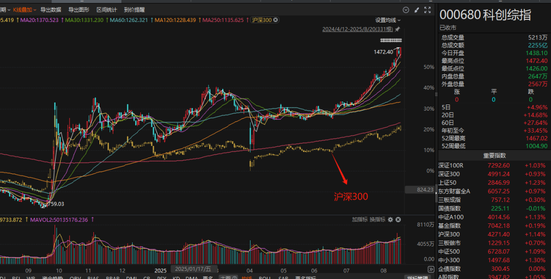The image size is (551, 279).
Task: Close the volume indicator panel
Action: pos(398,219)
